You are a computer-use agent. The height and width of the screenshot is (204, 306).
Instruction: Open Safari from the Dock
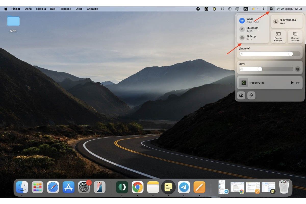(x=53, y=188)
